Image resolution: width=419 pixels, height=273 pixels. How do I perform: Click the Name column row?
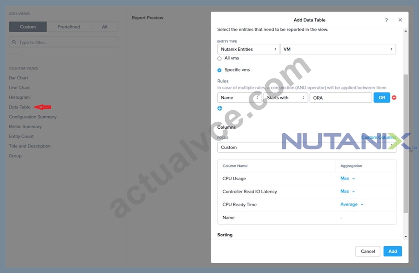(x=307, y=218)
